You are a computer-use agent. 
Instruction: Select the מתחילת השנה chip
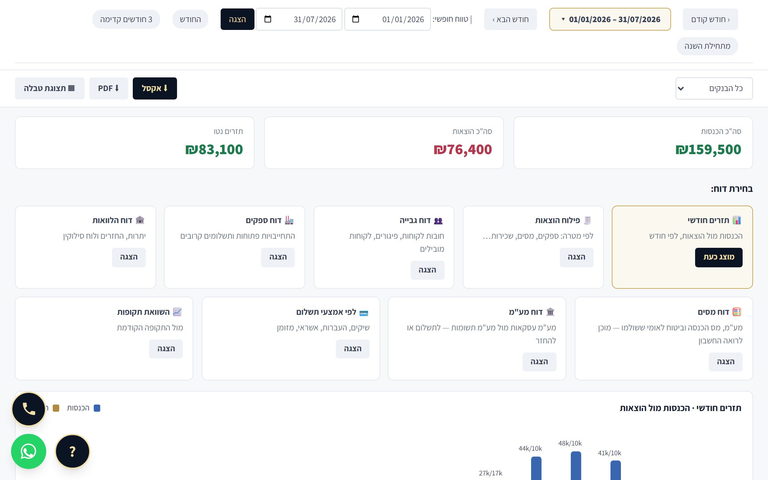pos(707,46)
